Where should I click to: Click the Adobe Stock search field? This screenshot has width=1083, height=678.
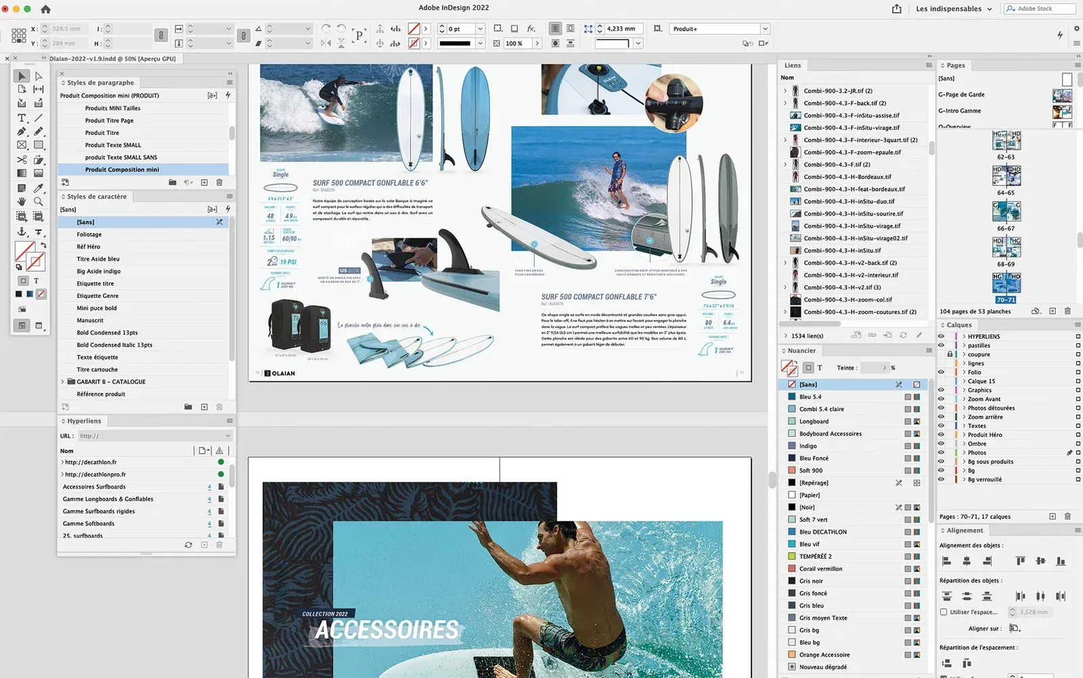point(1040,9)
